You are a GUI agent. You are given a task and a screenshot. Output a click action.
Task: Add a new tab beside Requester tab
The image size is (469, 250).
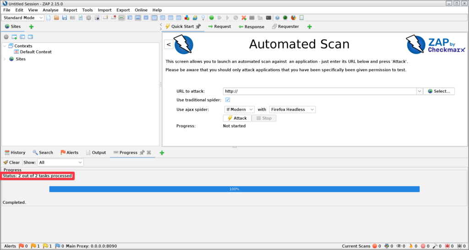(x=310, y=27)
